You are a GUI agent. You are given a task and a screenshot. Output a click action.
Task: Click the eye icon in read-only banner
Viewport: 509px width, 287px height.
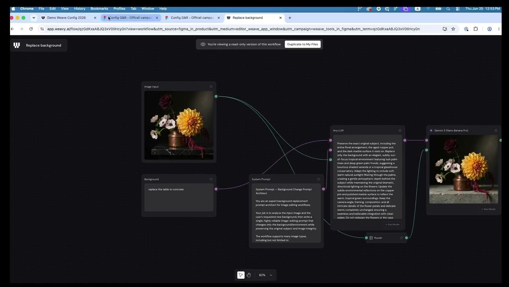pos(203,44)
